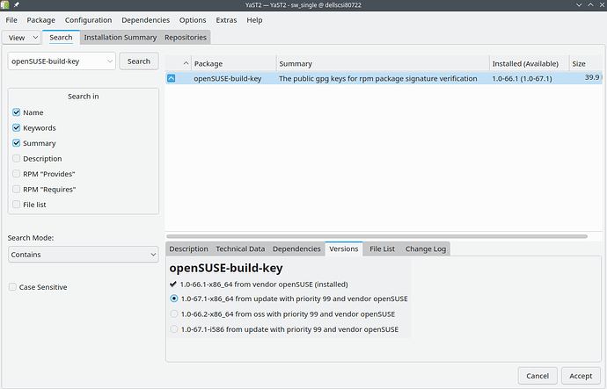Sort by the Summary column header
Screen dimensions: 607x389
[x=383, y=63]
